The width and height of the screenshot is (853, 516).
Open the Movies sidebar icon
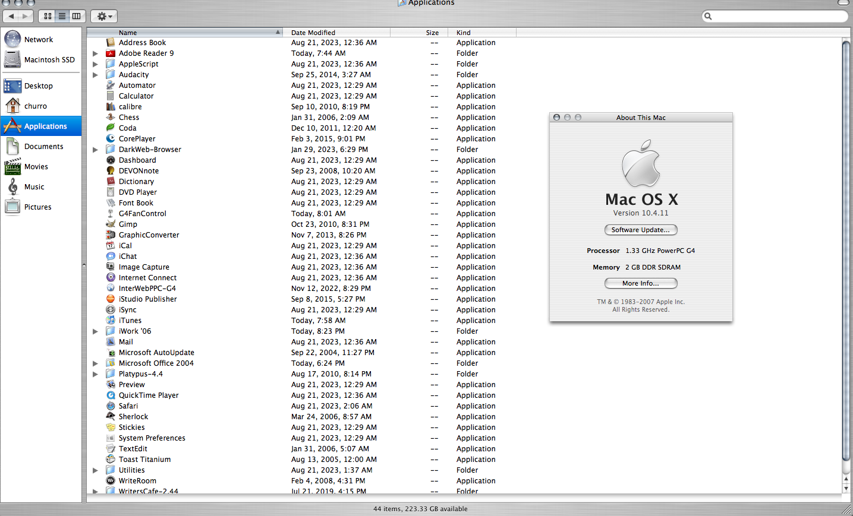point(12,166)
